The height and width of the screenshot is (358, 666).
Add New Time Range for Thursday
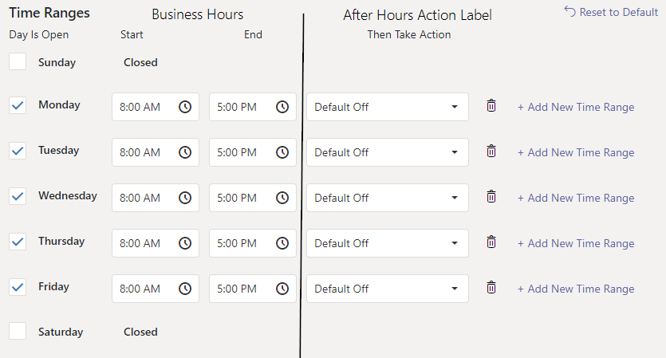576,243
